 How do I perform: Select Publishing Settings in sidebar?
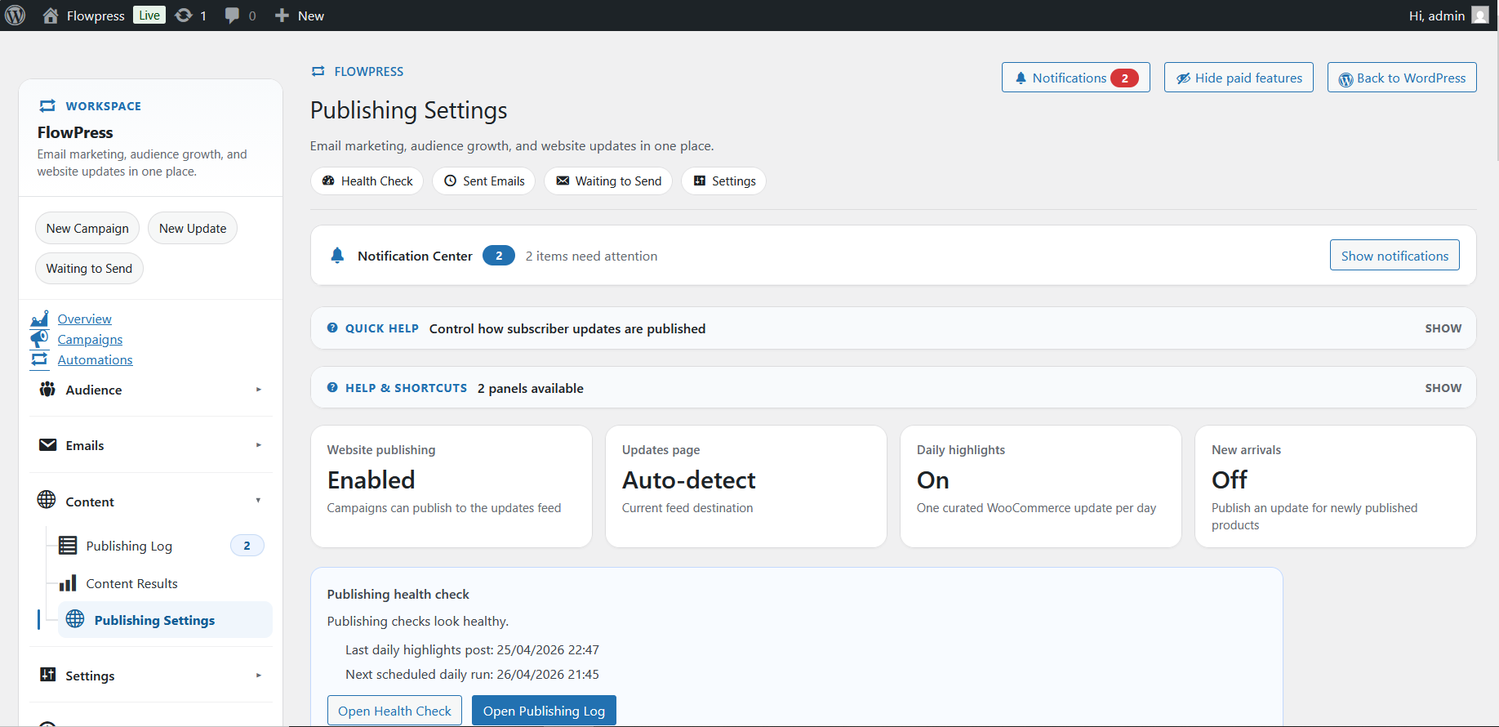click(164, 620)
